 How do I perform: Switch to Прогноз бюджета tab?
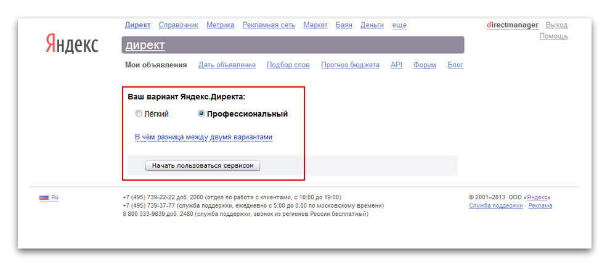[350, 65]
